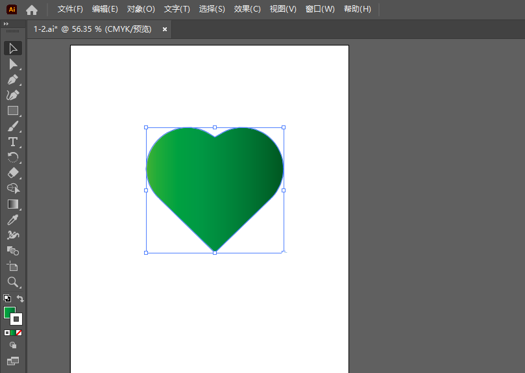This screenshot has height=373, width=525.
Task: Select the Type tool
Action: coord(12,142)
